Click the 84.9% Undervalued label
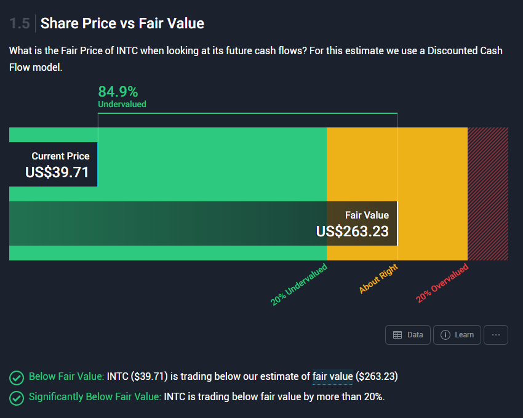This screenshot has width=523, height=418. pyautogui.click(x=122, y=97)
